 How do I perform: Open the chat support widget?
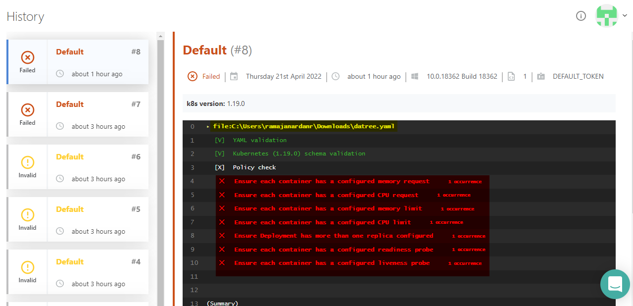pyautogui.click(x=615, y=284)
